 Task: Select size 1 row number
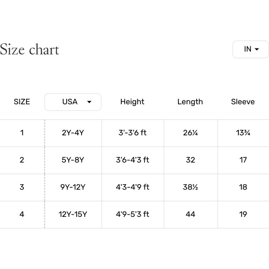[x=22, y=133]
